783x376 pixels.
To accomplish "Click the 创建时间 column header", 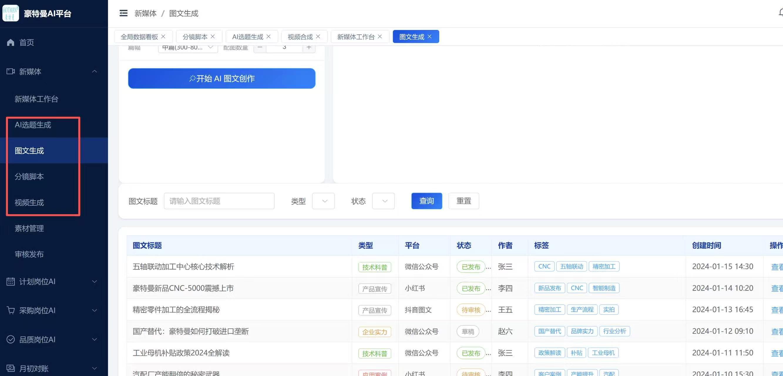I will point(706,245).
